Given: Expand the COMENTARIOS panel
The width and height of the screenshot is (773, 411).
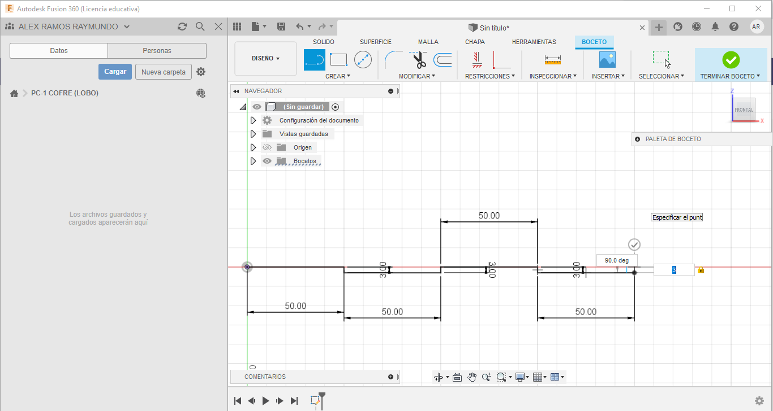Looking at the screenshot, I should pos(390,377).
